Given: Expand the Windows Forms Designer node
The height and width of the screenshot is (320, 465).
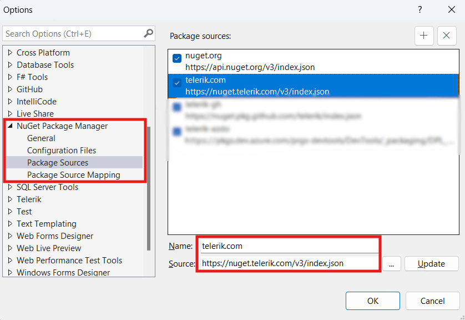Looking at the screenshot, I should pyautogui.click(x=10, y=272).
